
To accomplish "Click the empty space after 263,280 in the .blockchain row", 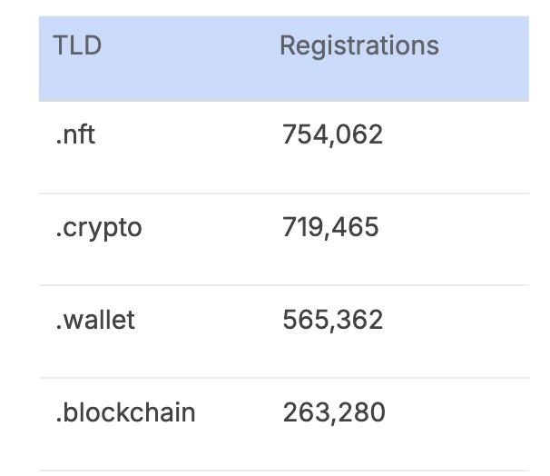I will coord(457,424).
